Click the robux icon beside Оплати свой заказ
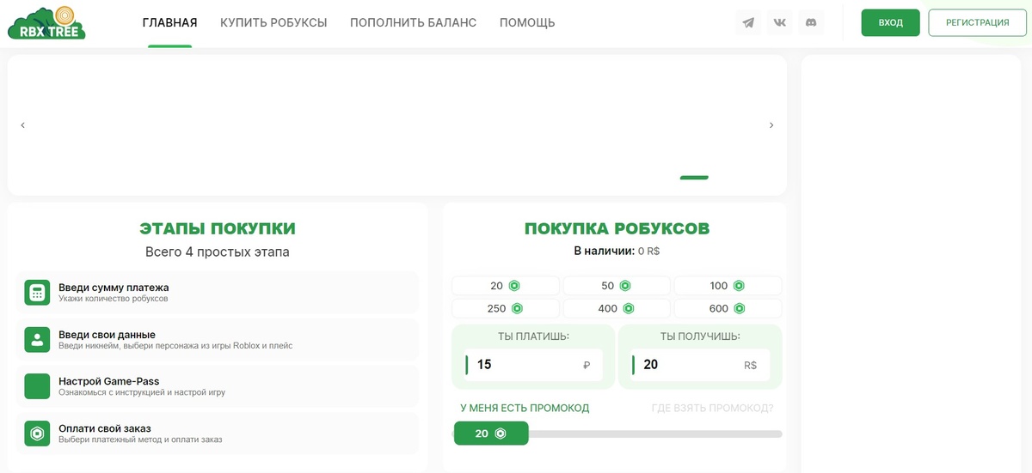 click(37, 434)
